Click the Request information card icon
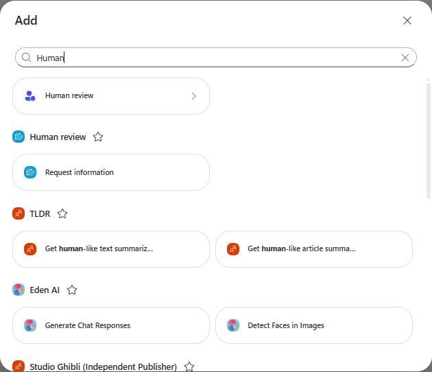The image size is (432, 372). point(30,172)
